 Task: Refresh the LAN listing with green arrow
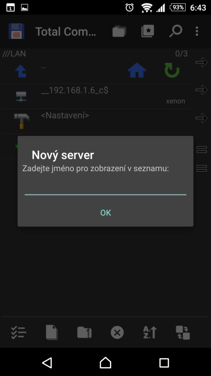(x=172, y=70)
